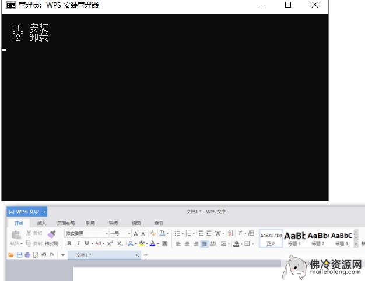Image resolution: width=365 pixels, height=281 pixels.
Task: Expand the font size dropdown
Action: pos(129,234)
